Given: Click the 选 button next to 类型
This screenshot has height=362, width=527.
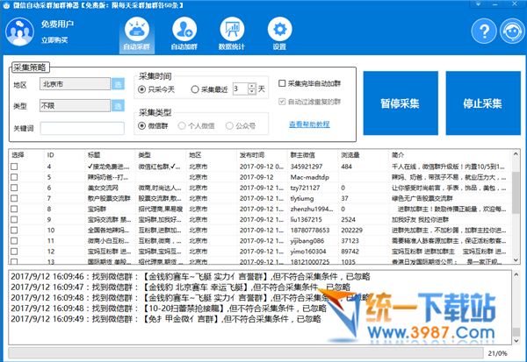Looking at the screenshot, I should click(118, 106).
